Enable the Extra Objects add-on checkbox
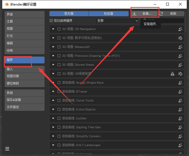 [x=59, y=109]
